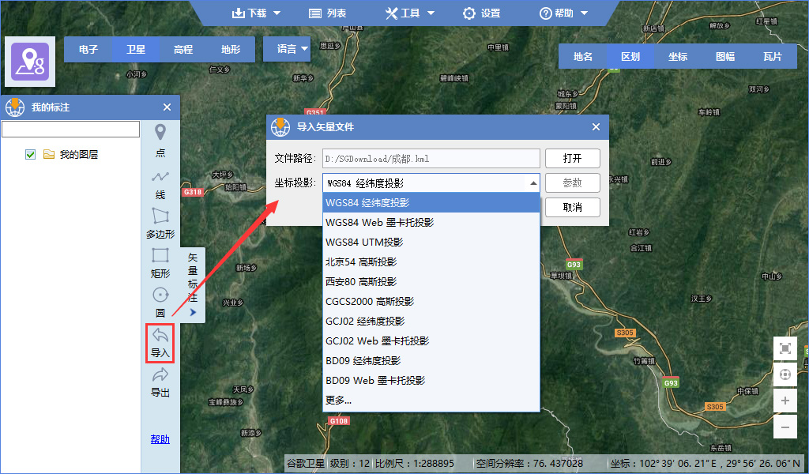Toggle the 图幅 map sheet overlay
Image resolution: width=809 pixels, height=474 pixels.
click(725, 57)
